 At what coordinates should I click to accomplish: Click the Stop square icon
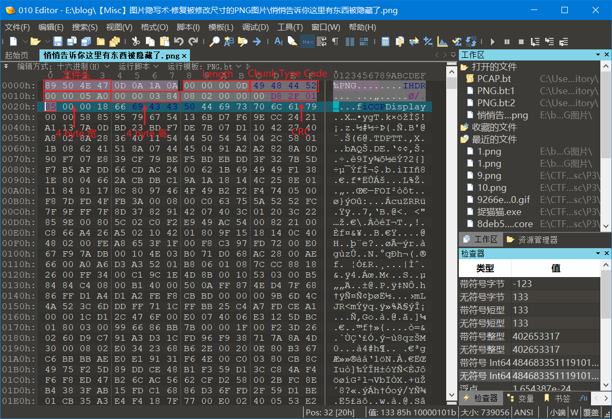[x=521, y=42]
